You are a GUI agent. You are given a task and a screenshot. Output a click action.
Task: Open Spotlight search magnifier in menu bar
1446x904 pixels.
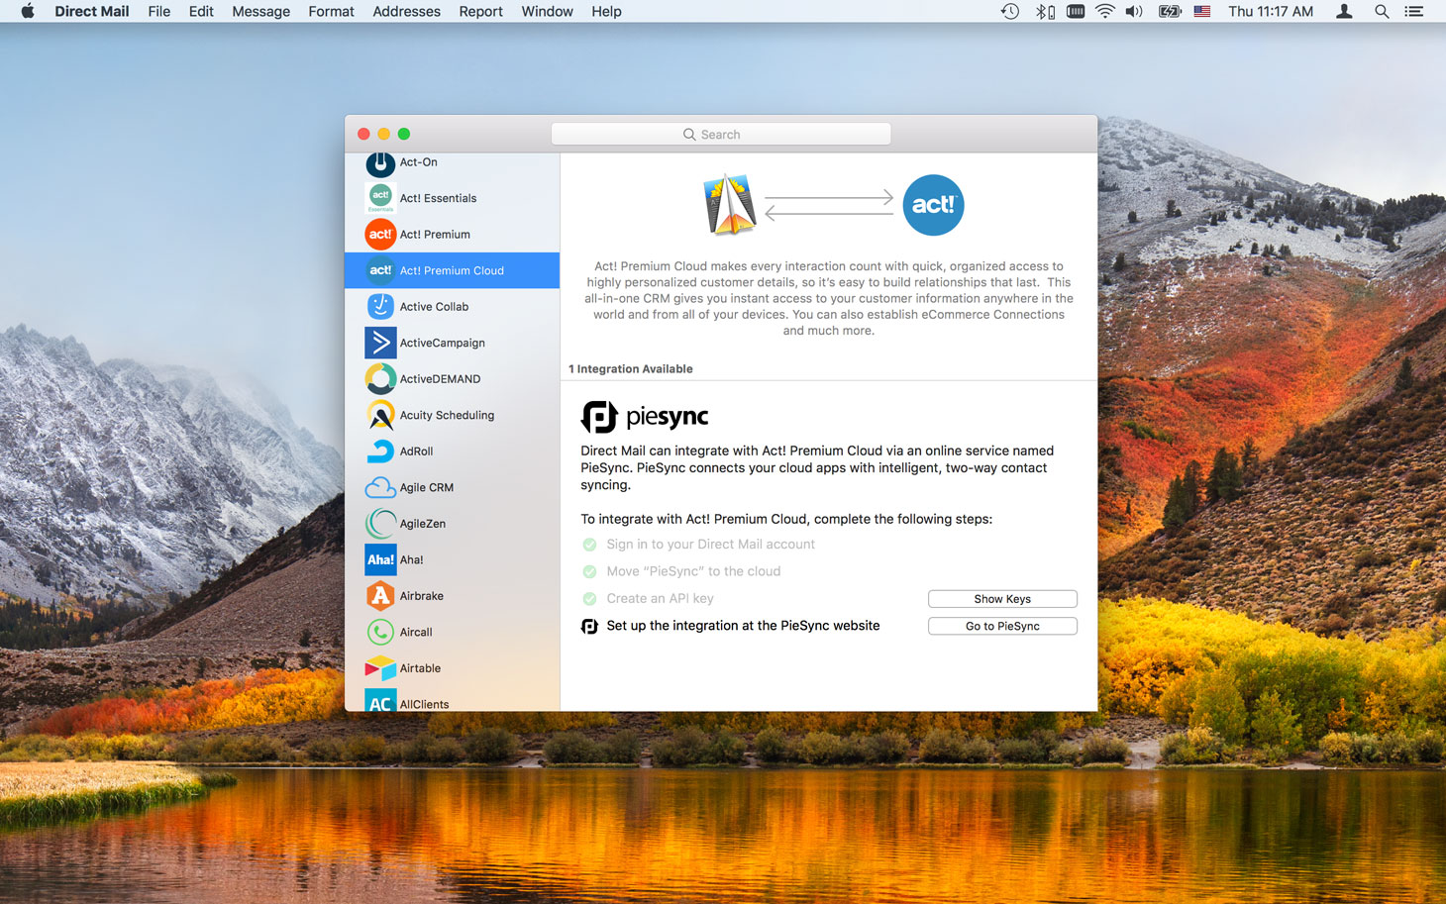pyautogui.click(x=1382, y=12)
